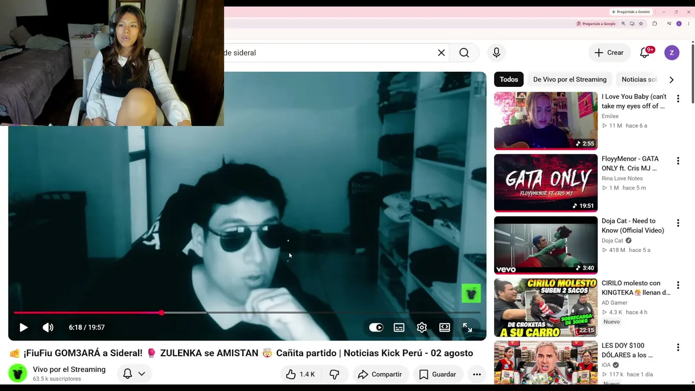Toggle the autoplay switch in player
695x391 pixels.
point(376,327)
